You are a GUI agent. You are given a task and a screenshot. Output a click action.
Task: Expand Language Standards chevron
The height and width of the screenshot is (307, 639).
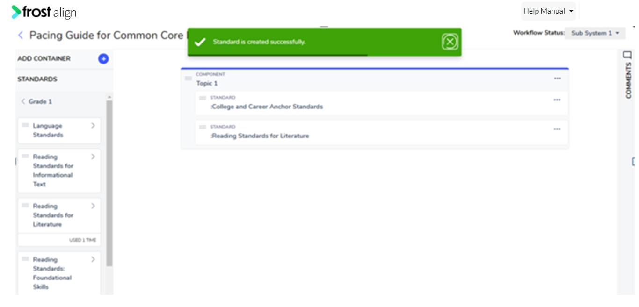(x=93, y=125)
